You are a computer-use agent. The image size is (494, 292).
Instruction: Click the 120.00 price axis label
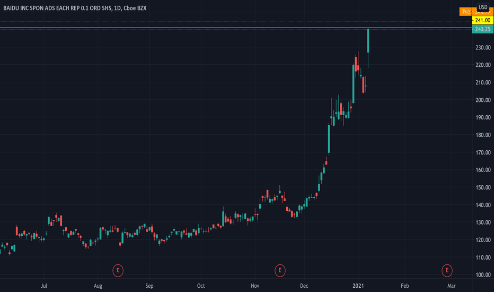pyautogui.click(x=483, y=240)
